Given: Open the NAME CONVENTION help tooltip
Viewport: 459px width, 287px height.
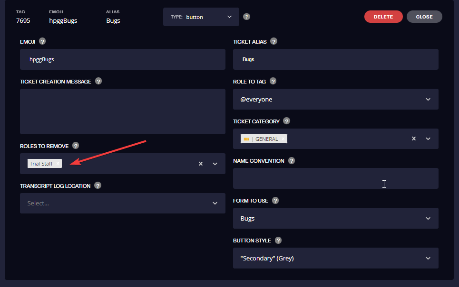Looking at the screenshot, I should [x=291, y=160].
